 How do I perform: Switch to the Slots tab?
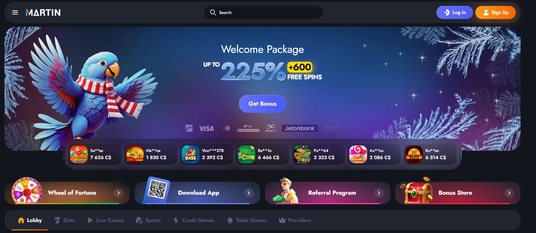pos(65,220)
